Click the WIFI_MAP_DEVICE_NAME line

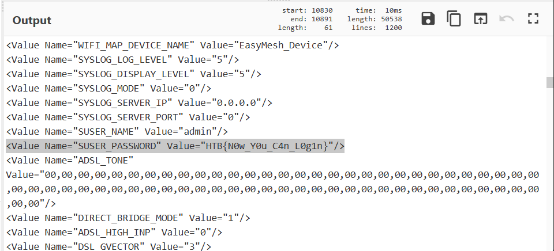173,45
